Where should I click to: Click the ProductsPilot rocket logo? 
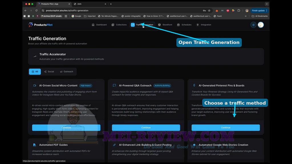click(x=31, y=24)
